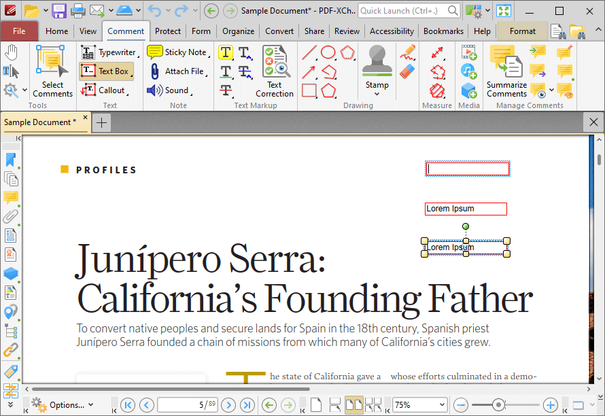The image size is (605, 416).
Task: Go to the first page
Action: click(128, 405)
